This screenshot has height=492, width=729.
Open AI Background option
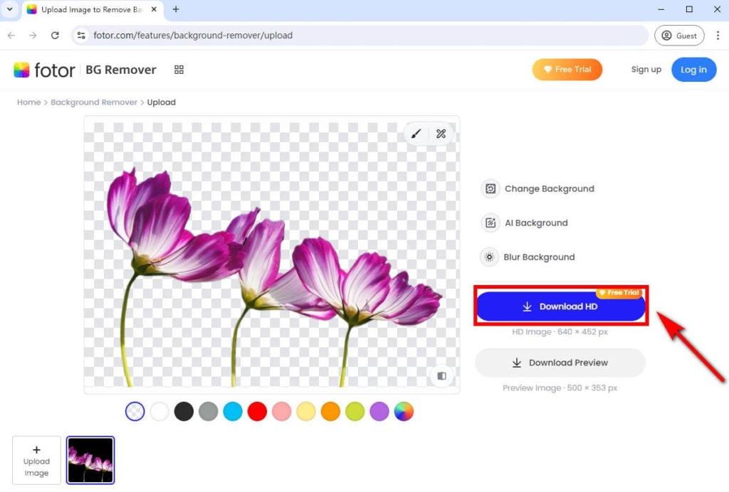pos(525,223)
